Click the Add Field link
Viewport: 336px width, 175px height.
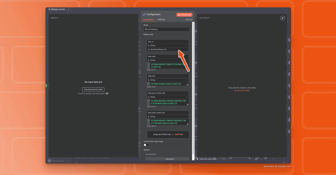tap(179, 134)
